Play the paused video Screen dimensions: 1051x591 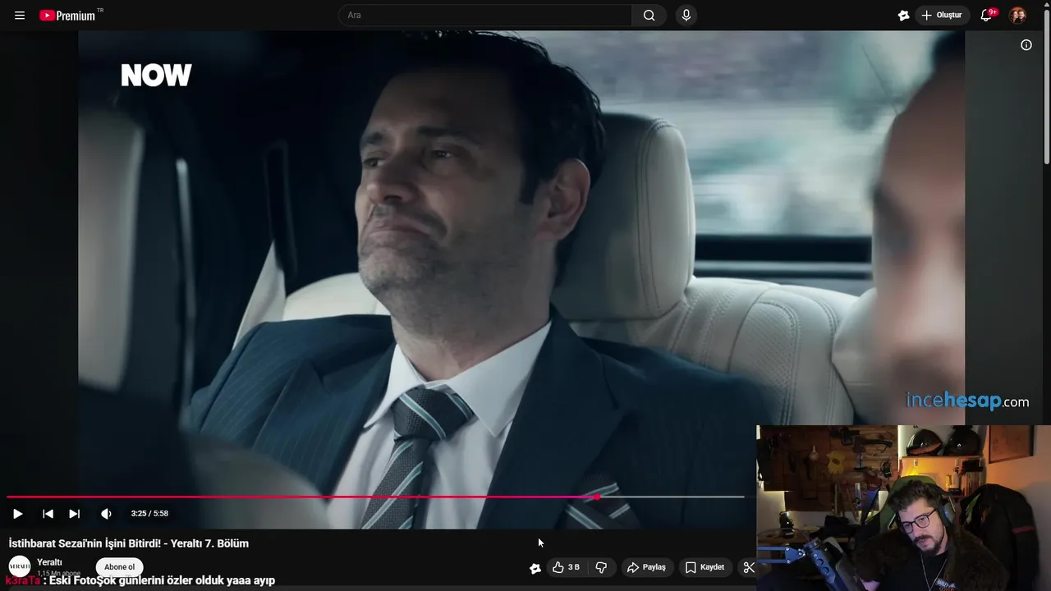(x=17, y=514)
